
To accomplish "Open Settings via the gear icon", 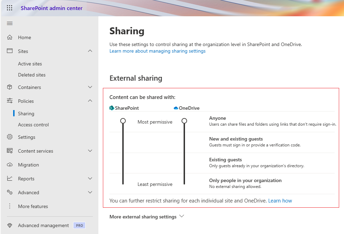I will [10, 137].
